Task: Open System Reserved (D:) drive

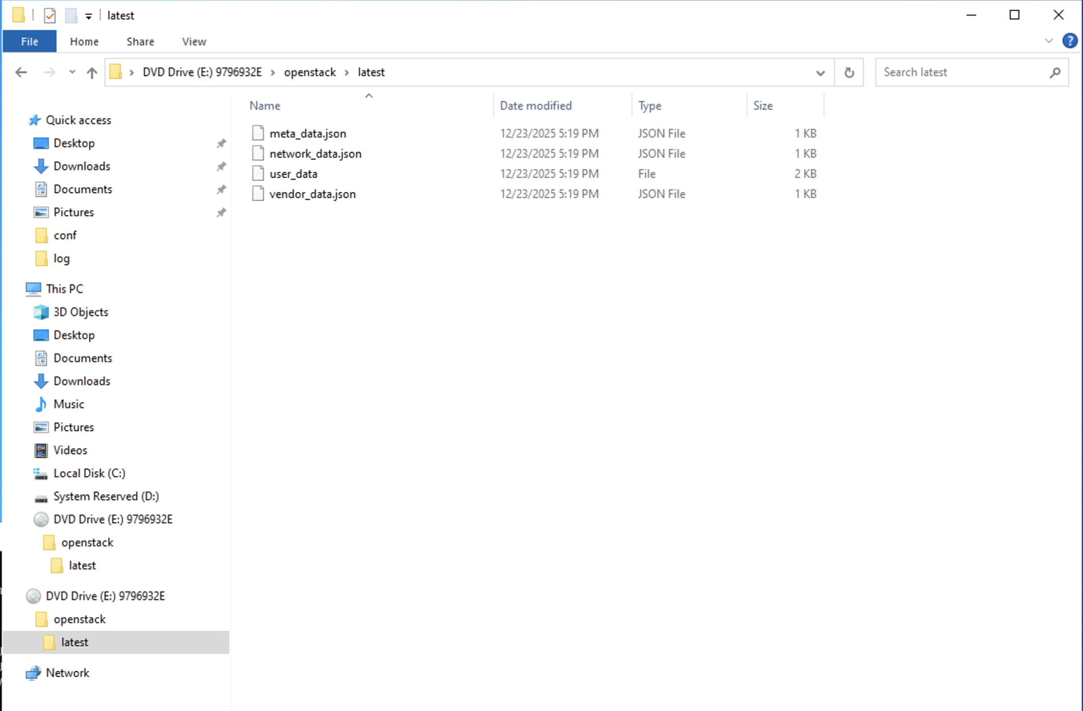Action: point(106,496)
